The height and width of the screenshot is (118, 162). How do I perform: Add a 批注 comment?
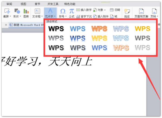point(127,13)
